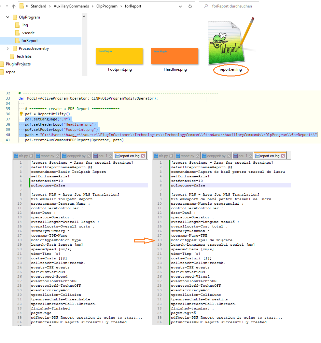Collapse the OlpProgram folder in the tree
The width and height of the screenshot is (321, 343).
[x=7, y=17]
